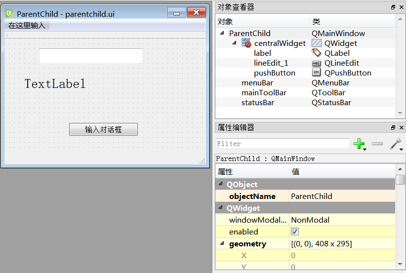Click the windowModality NonModal value
Screen dimensions: 406x273
coord(342,220)
